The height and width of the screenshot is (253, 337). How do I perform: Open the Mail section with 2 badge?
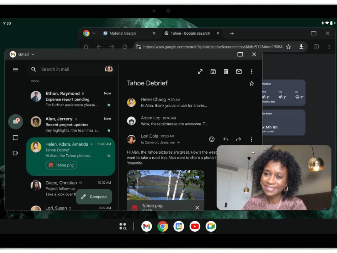(x=15, y=121)
